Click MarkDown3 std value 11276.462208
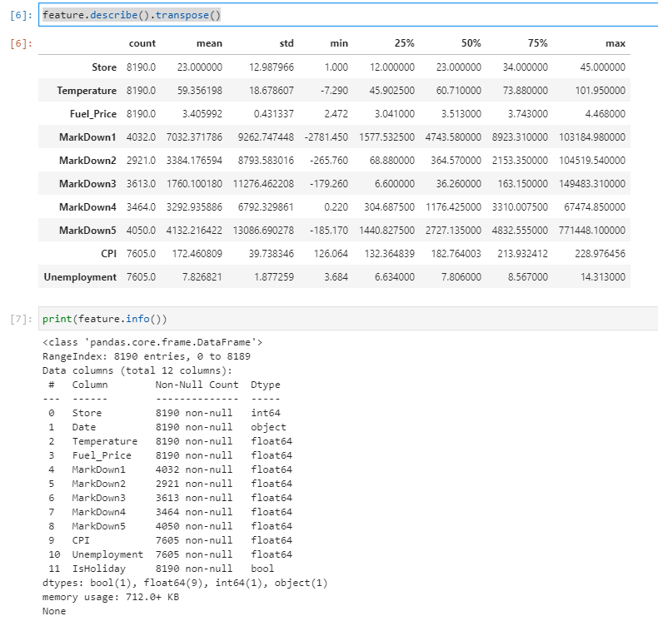658x621 pixels. click(263, 184)
